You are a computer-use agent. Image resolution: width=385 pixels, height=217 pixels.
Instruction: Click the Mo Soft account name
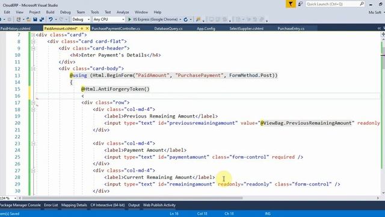tap(375, 12)
